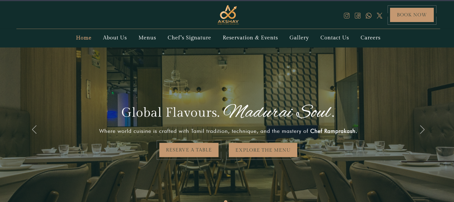Open the WhatsApp chat icon
The height and width of the screenshot is (202, 454).
pos(369,16)
